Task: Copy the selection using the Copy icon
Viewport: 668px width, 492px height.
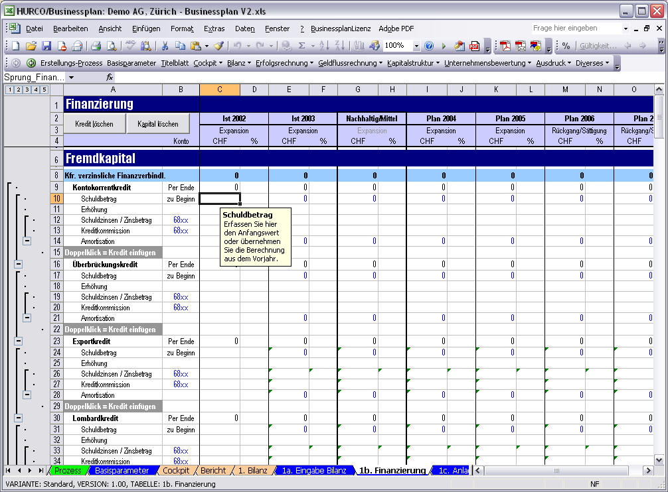Action: pos(180,46)
